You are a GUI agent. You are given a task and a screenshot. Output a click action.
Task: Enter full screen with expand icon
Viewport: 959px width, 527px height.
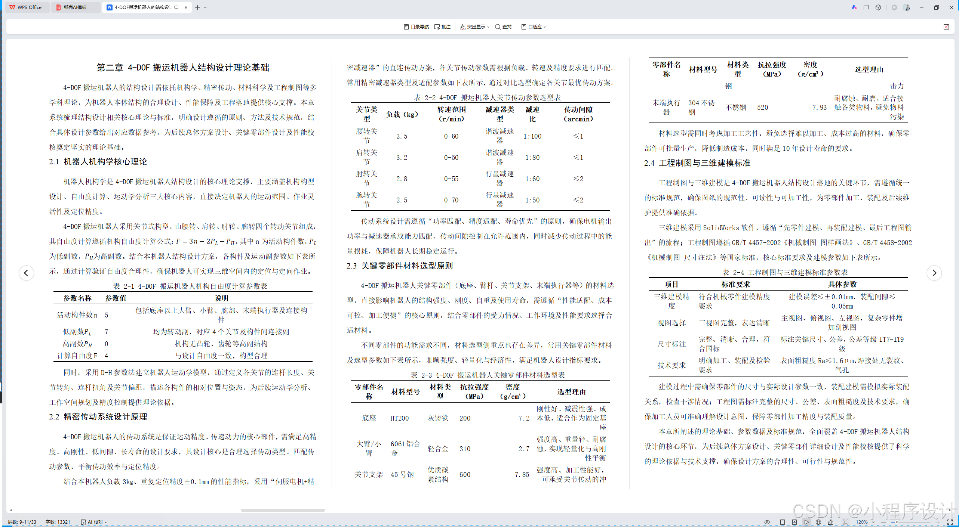pyautogui.click(x=950, y=522)
